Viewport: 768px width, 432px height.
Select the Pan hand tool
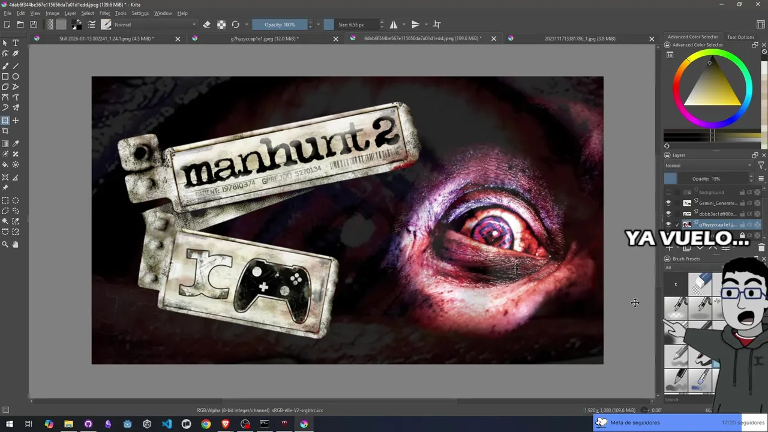pos(16,245)
